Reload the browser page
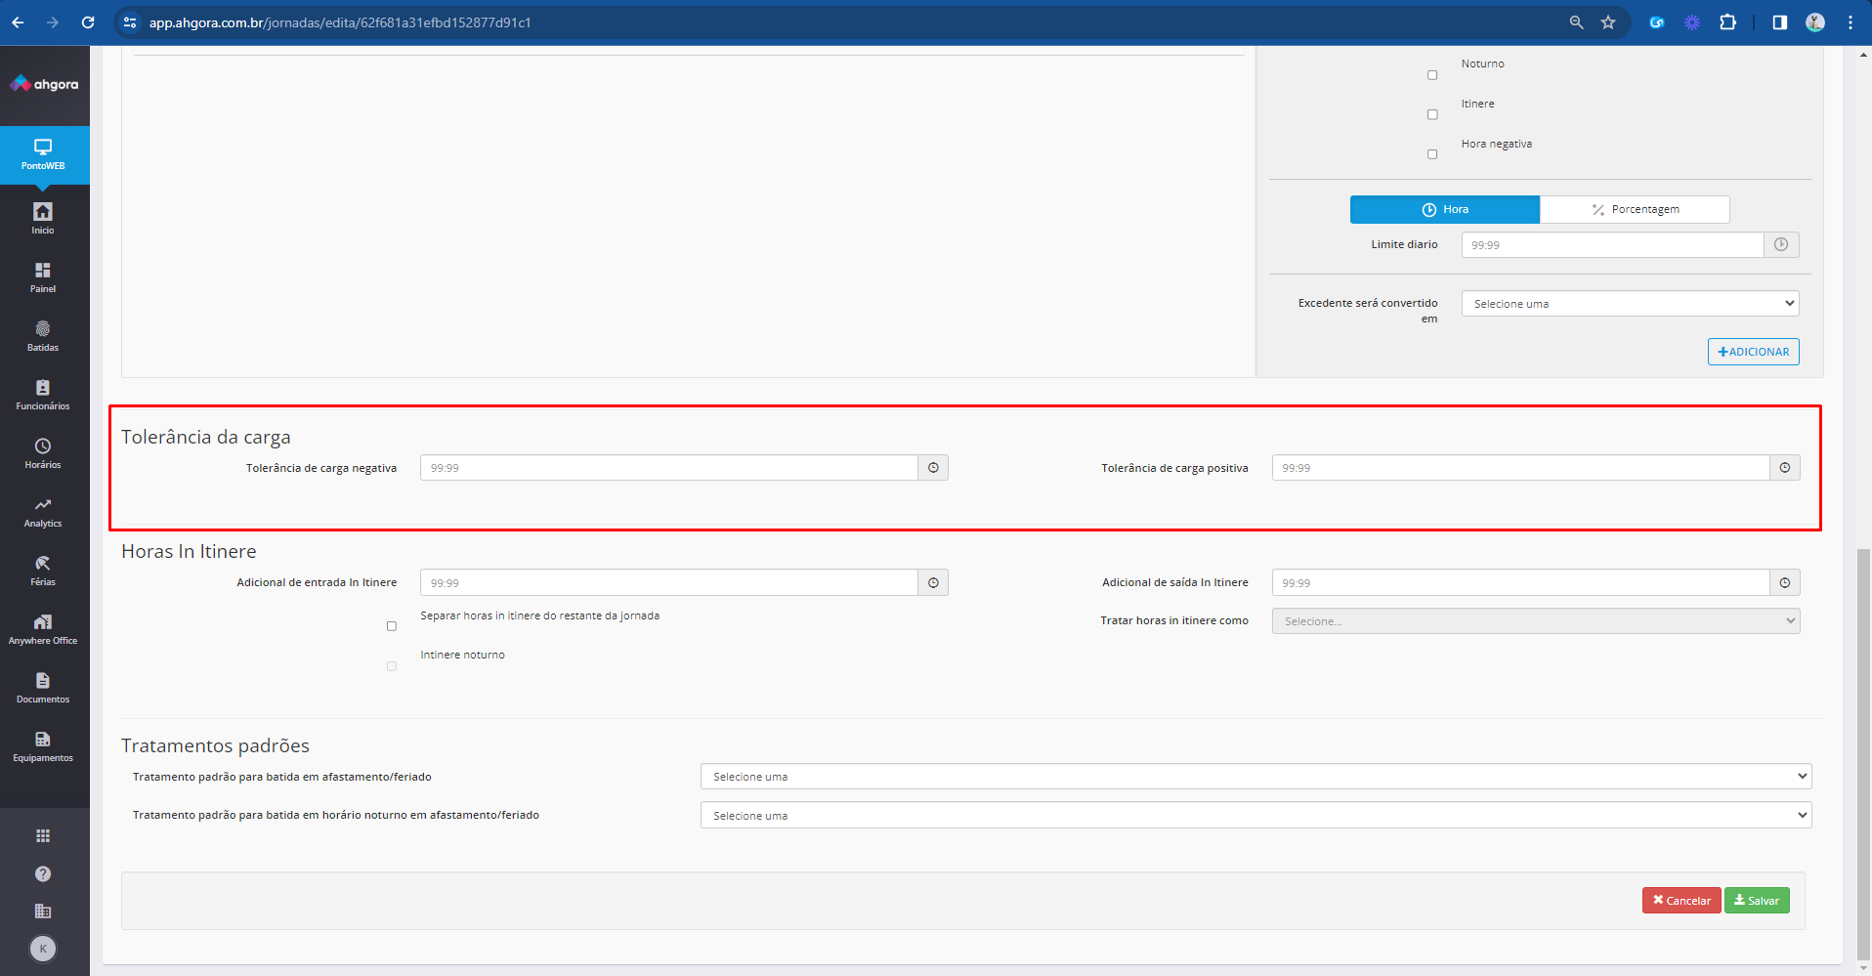This screenshot has height=976, width=1872. [x=88, y=22]
